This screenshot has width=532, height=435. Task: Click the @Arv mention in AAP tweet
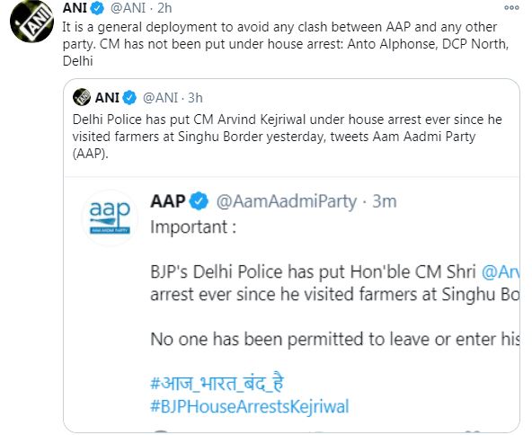click(501, 271)
